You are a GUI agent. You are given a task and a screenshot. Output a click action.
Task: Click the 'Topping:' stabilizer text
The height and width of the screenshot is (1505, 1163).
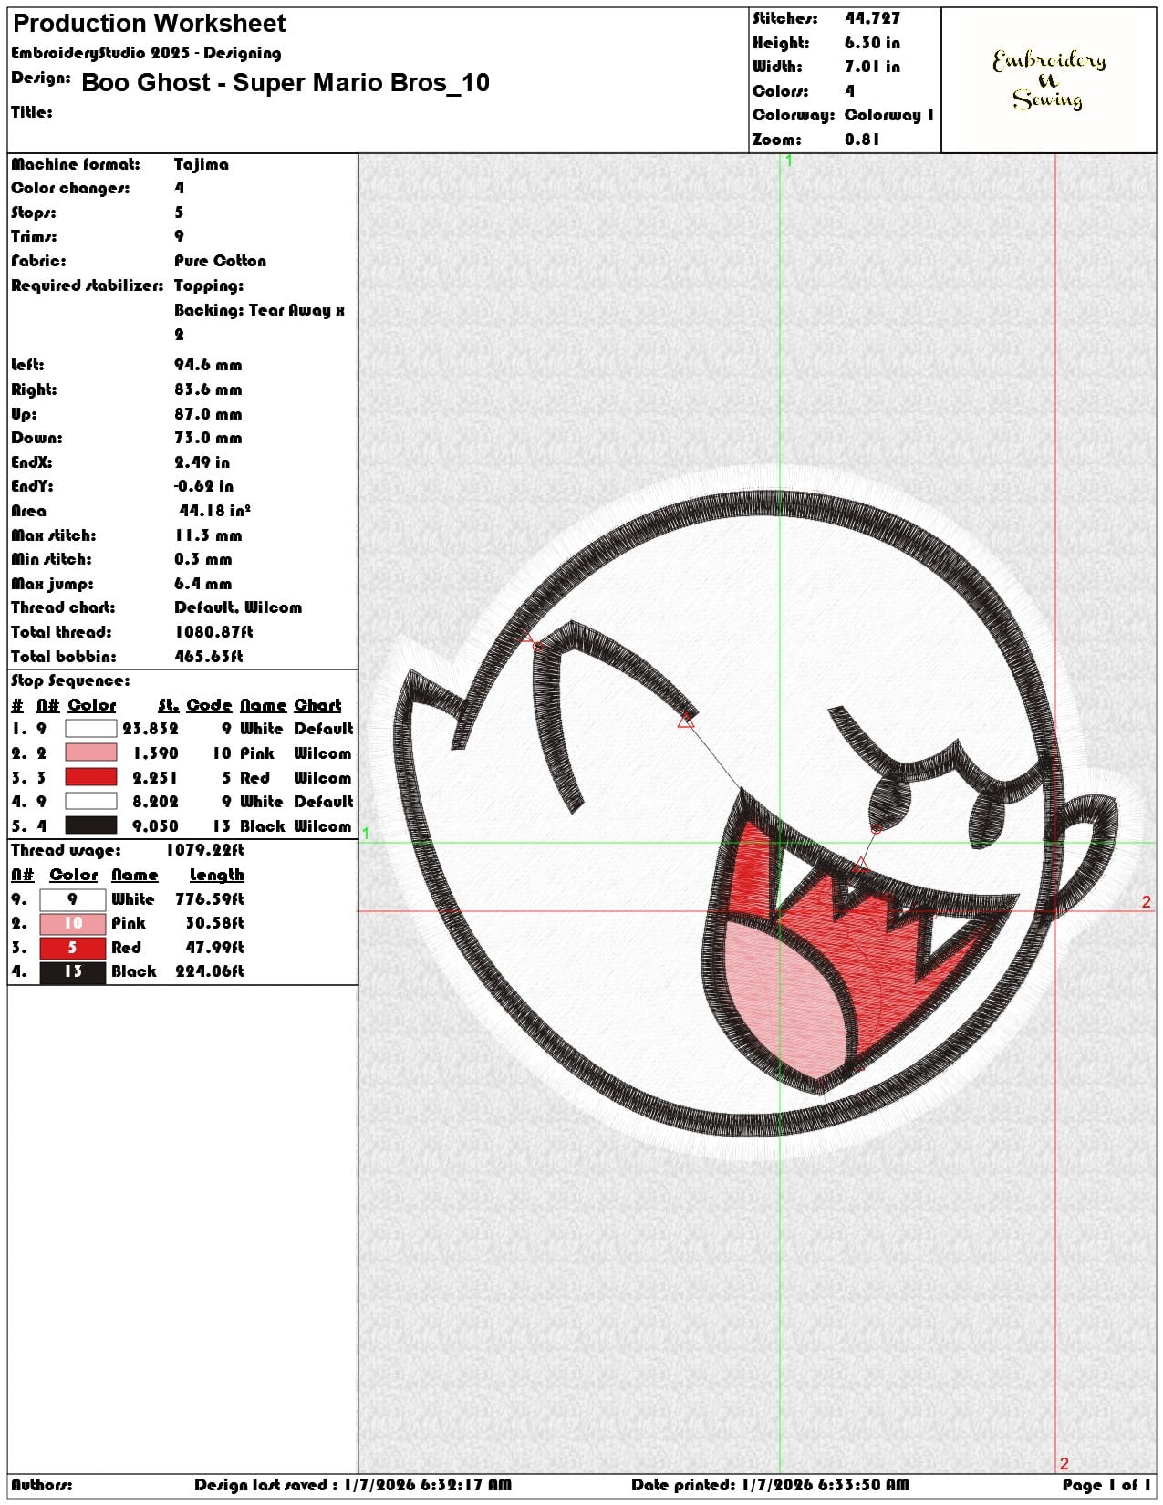tap(209, 285)
